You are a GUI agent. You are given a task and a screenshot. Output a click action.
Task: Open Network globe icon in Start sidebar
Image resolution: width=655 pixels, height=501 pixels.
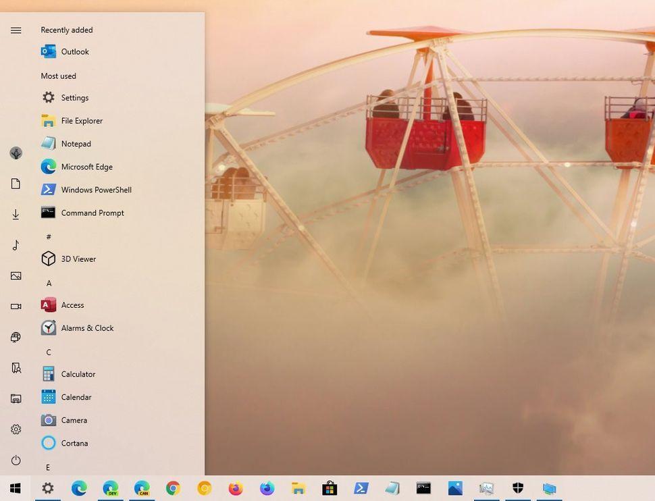pyautogui.click(x=16, y=337)
